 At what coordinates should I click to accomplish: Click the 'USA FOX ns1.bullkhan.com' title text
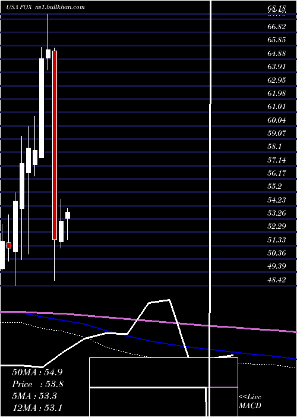click(45, 7)
